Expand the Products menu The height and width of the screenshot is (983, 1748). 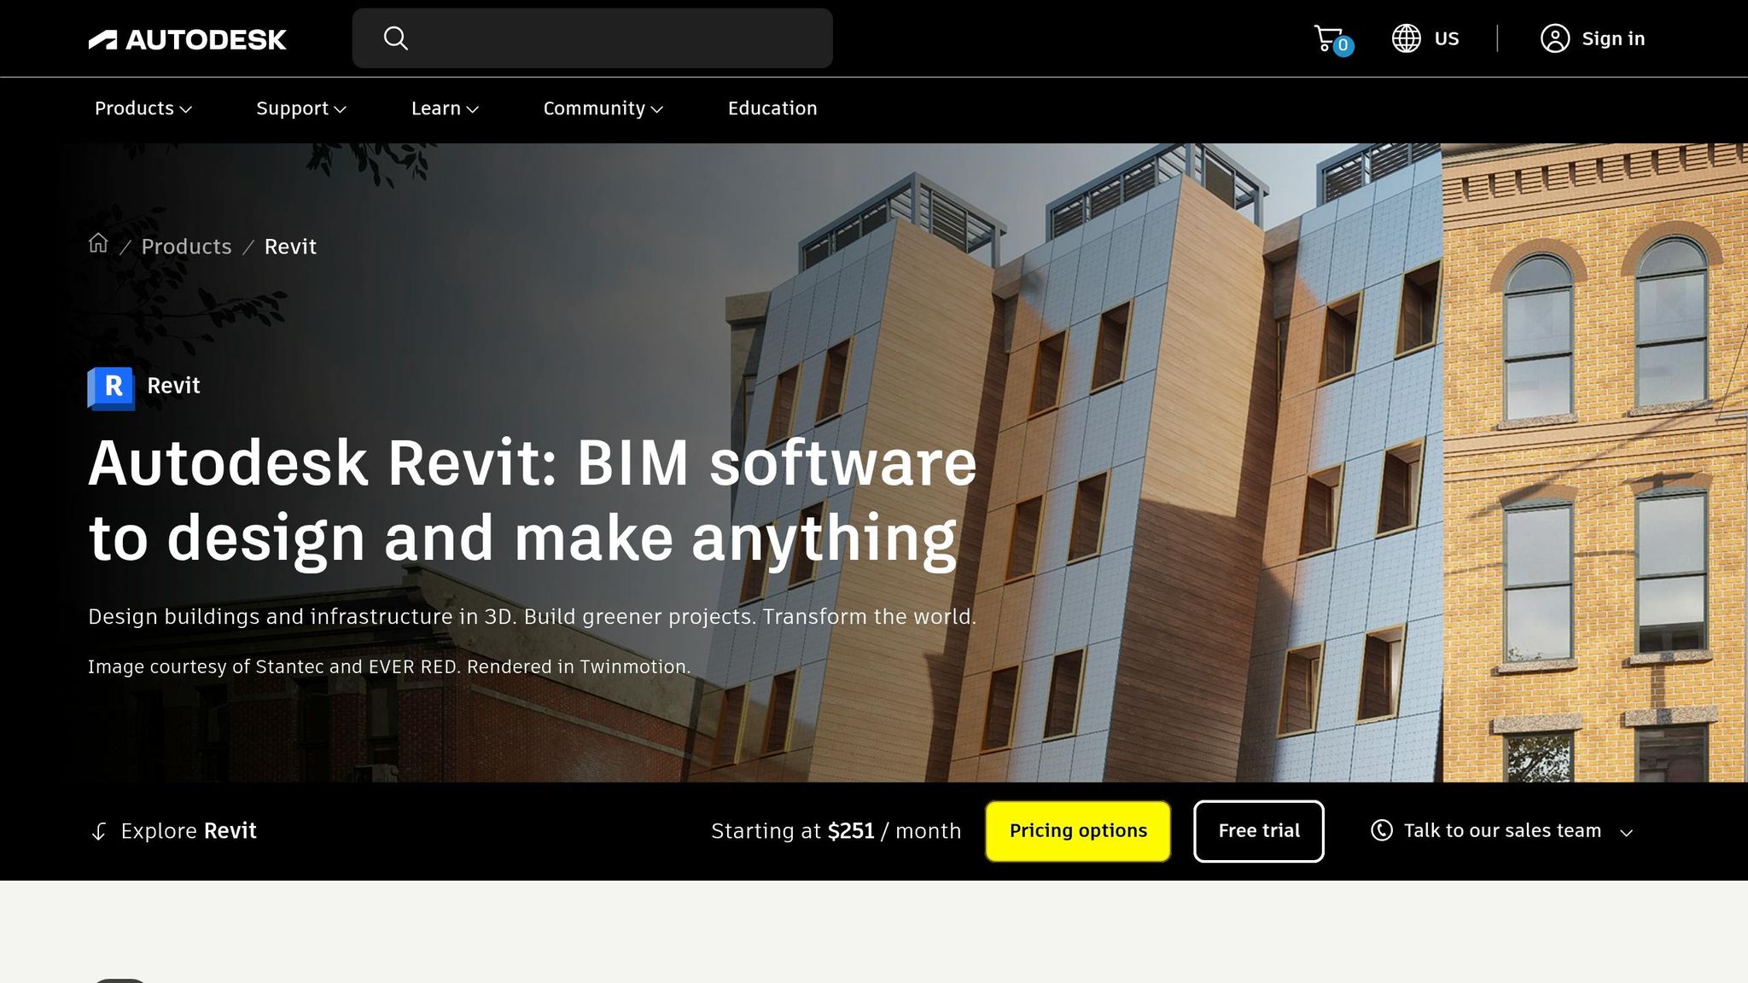point(143,108)
